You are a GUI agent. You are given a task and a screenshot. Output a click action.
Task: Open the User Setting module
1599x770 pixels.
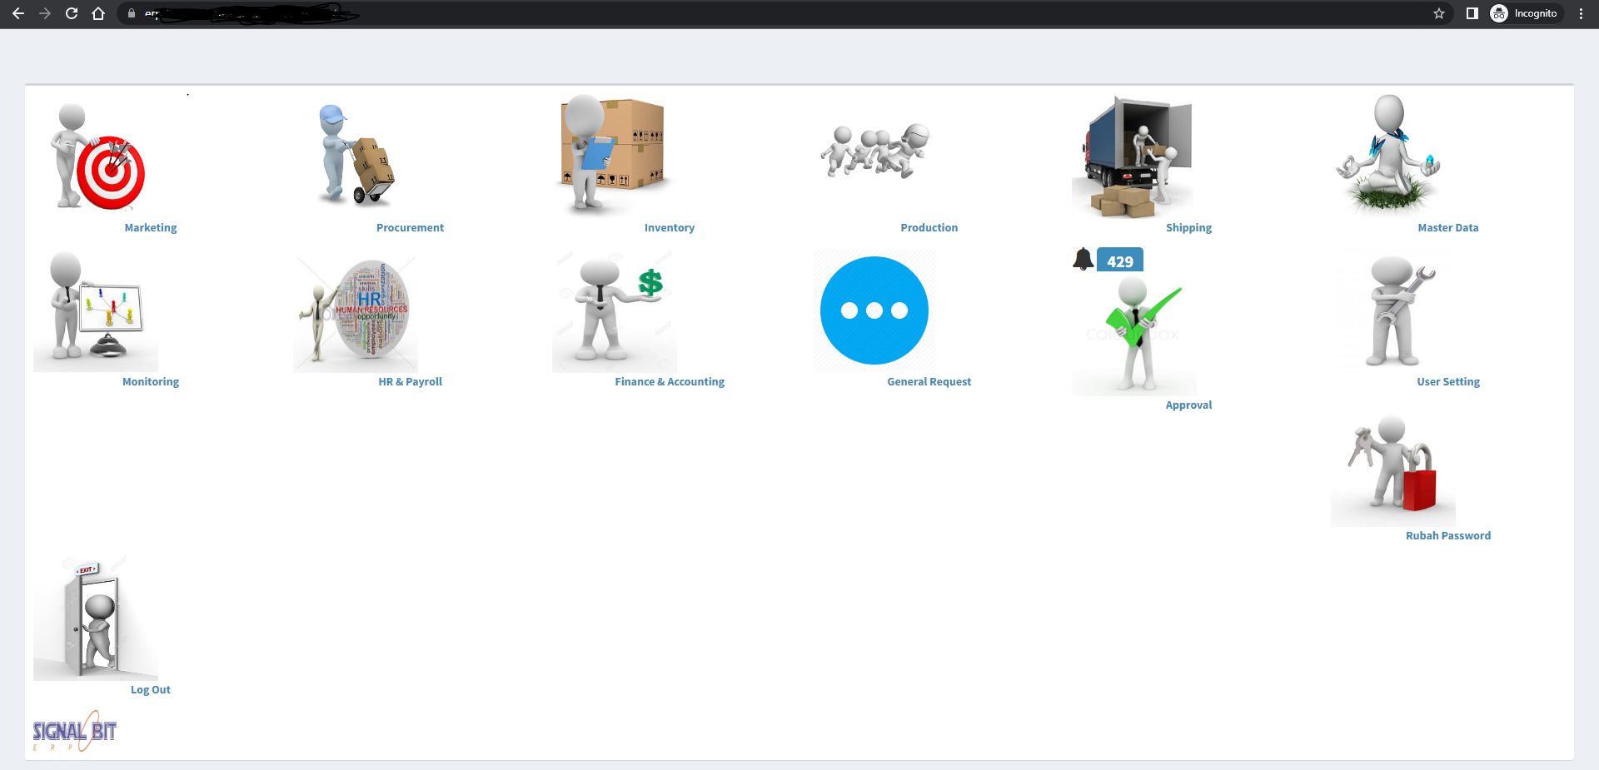tap(1393, 310)
